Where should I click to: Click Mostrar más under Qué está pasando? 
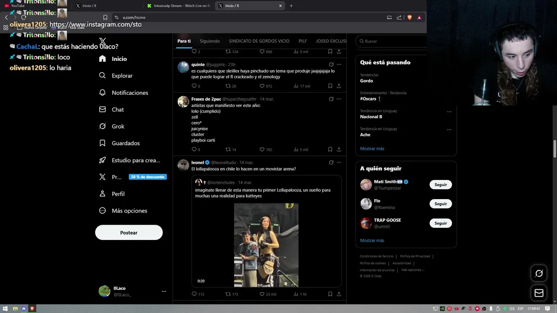coord(372,149)
